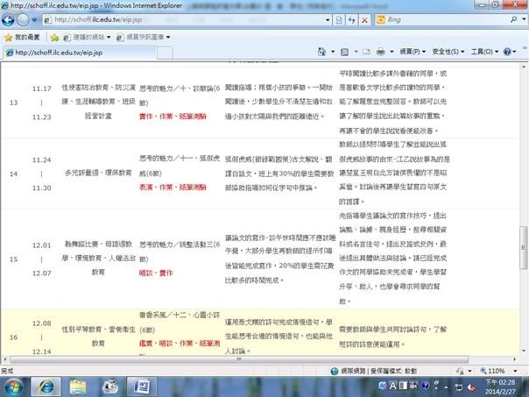Open Windows Explorer folder on taskbar
This screenshot has width=529, height=397.
click(x=79, y=386)
